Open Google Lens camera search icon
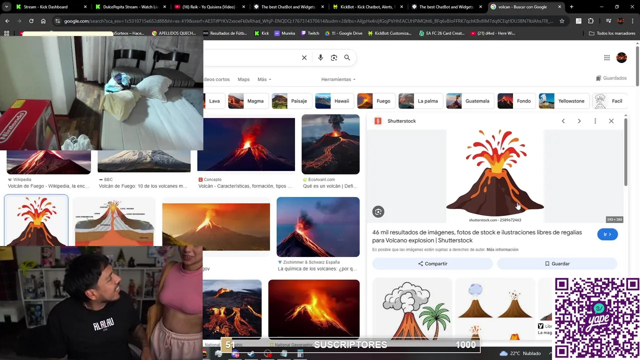640x360 pixels. click(x=334, y=57)
